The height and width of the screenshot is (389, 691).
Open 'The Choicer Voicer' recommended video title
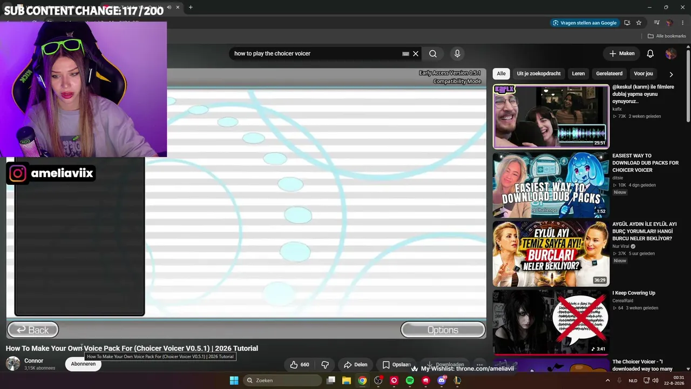(642, 365)
